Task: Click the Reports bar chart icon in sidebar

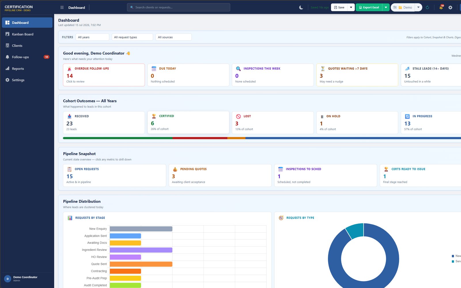Action: point(7,69)
